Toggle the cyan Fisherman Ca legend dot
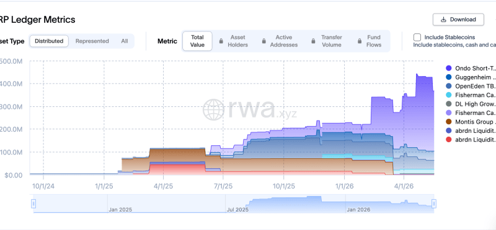496x230 pixels. tap(448, 95)
